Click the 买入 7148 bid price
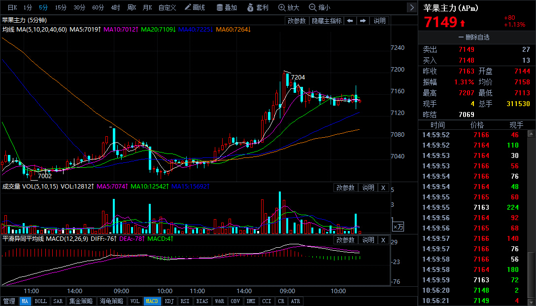This screenshot has height=306, width=536. 466,61
